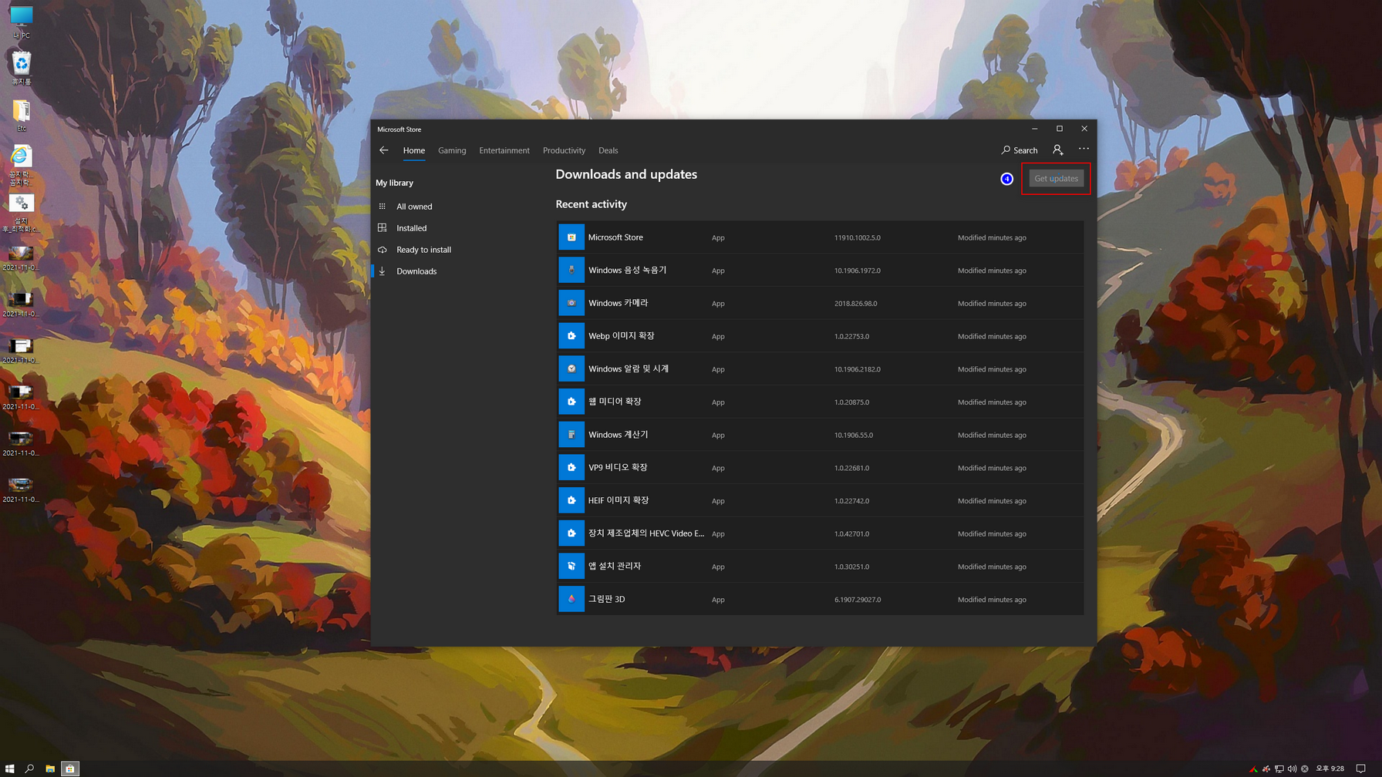Click the HEIF 이미지 확장 app icon

coord(571,500)
